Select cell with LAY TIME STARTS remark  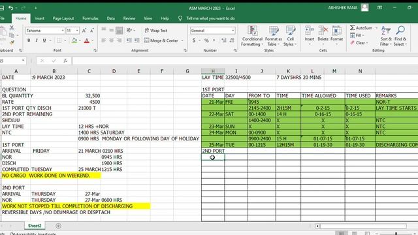[x=396, y=108]
